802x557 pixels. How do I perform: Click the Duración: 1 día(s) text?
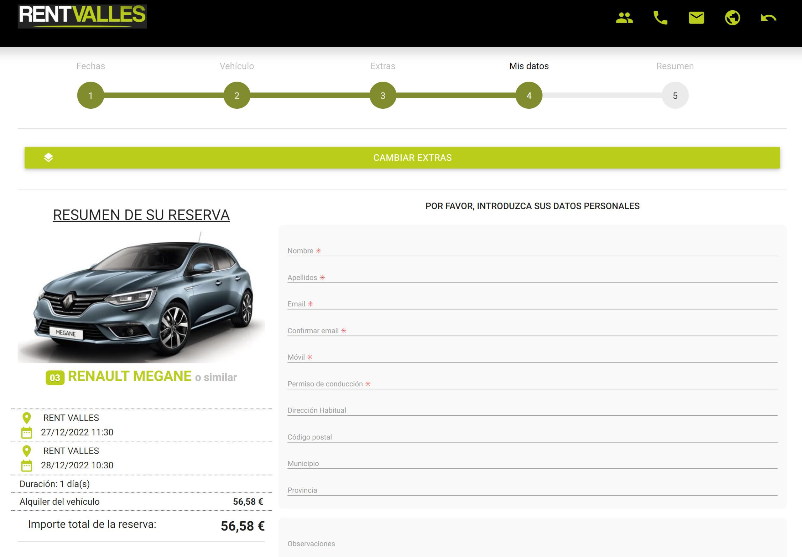(55, 484)
